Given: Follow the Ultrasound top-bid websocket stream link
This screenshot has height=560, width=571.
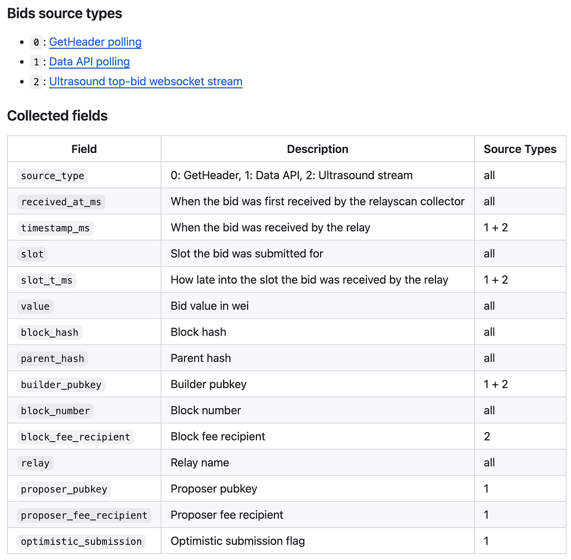Looking at the screenshot, I should (x=146, y=82).
